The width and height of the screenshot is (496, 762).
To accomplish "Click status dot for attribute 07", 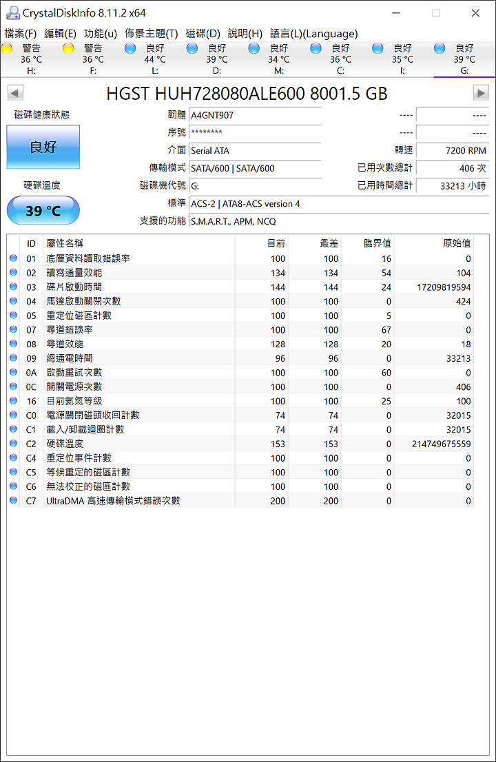I will pyautogui.click(x=14, y=329).
